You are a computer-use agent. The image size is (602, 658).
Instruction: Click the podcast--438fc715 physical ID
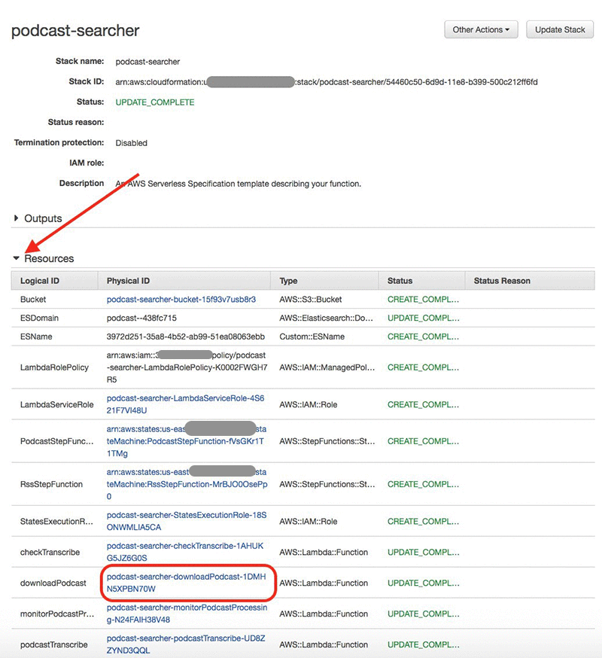[141, 318]
